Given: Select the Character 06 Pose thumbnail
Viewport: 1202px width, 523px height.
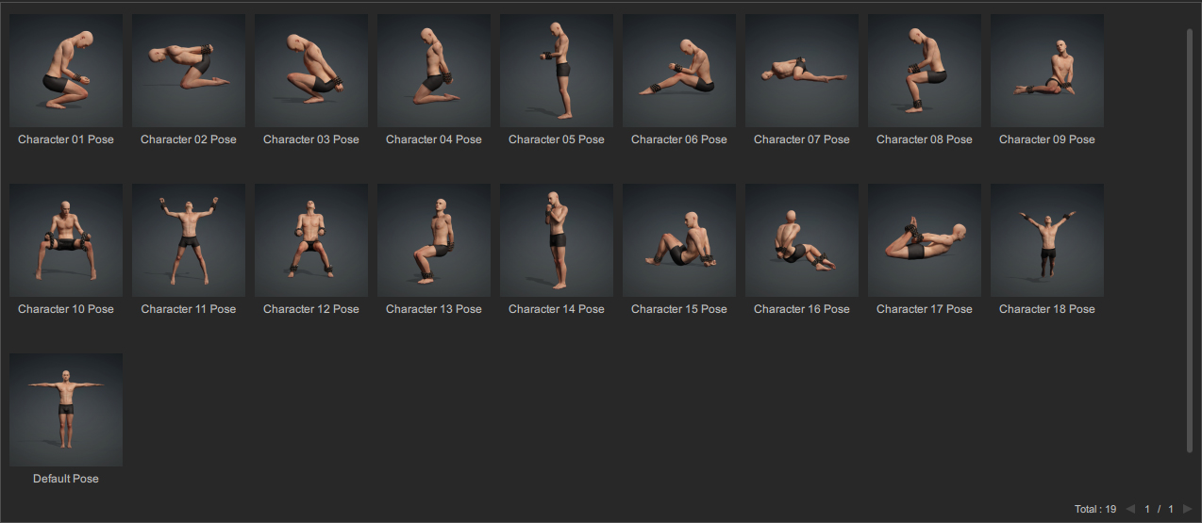Looking at the screenshot, I should pos(679,71).
